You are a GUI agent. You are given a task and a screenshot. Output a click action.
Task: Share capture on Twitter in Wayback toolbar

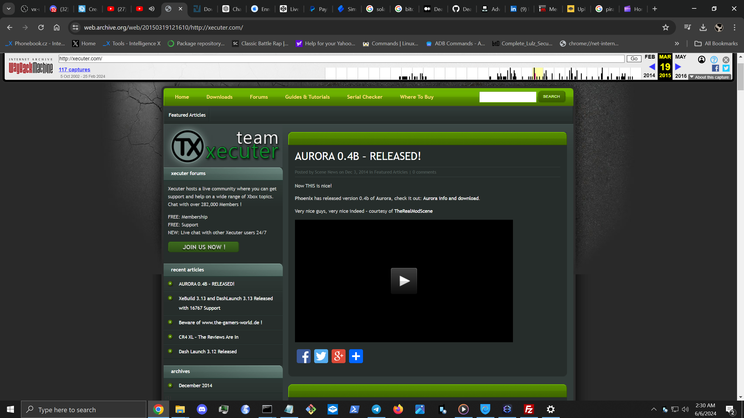(726, 68)
